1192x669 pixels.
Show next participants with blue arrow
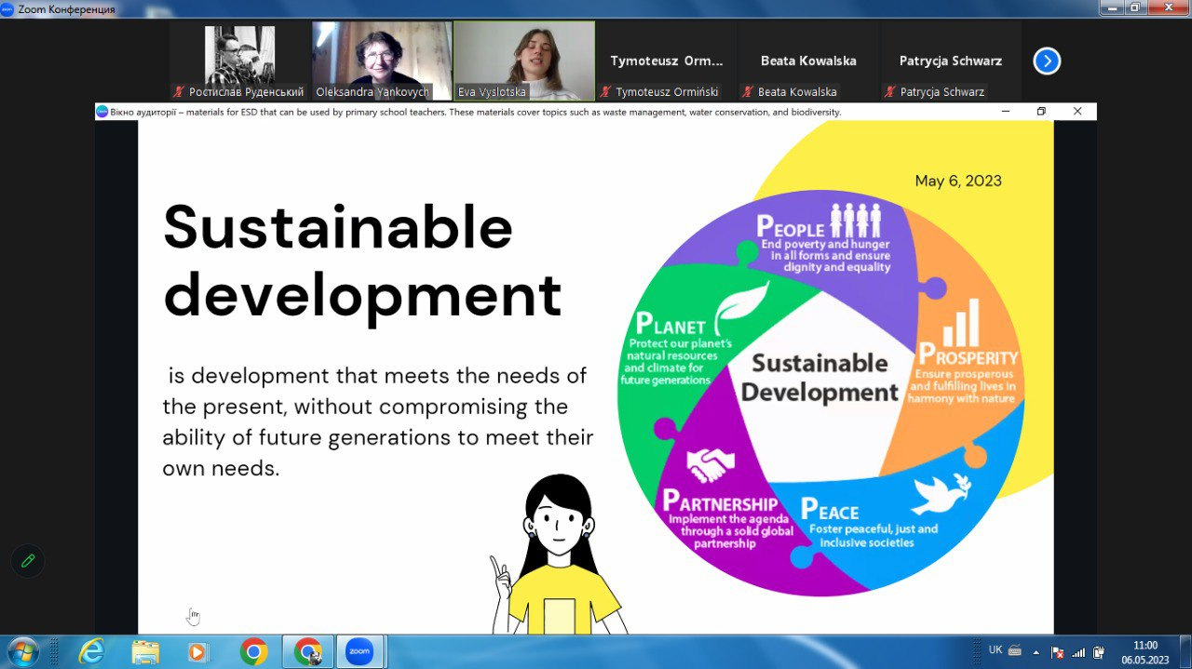[1047, 61]
